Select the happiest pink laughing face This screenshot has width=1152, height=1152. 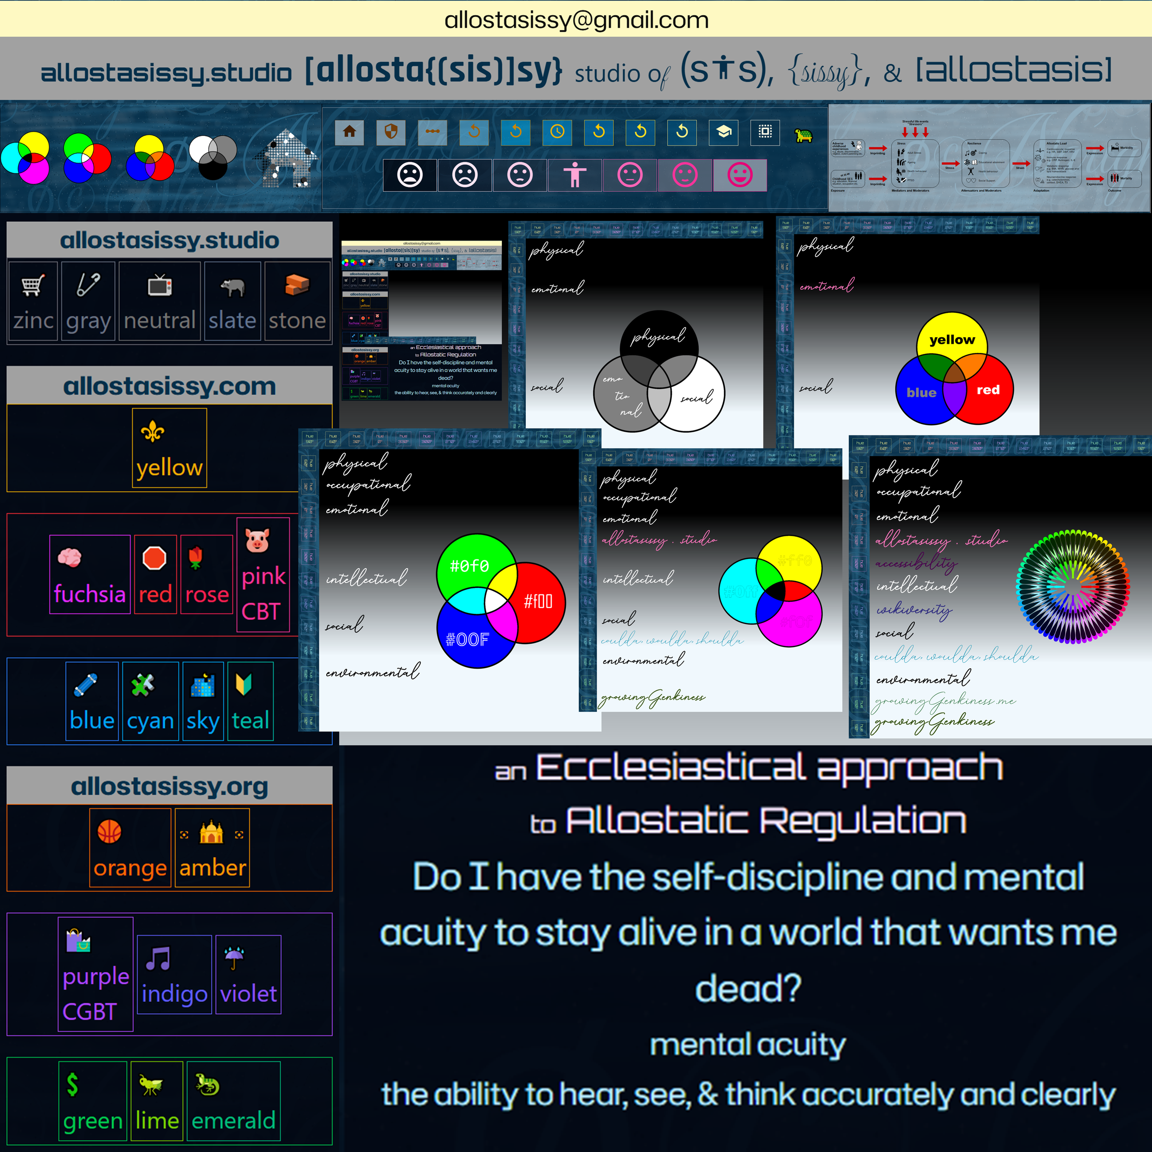point(740,175)
